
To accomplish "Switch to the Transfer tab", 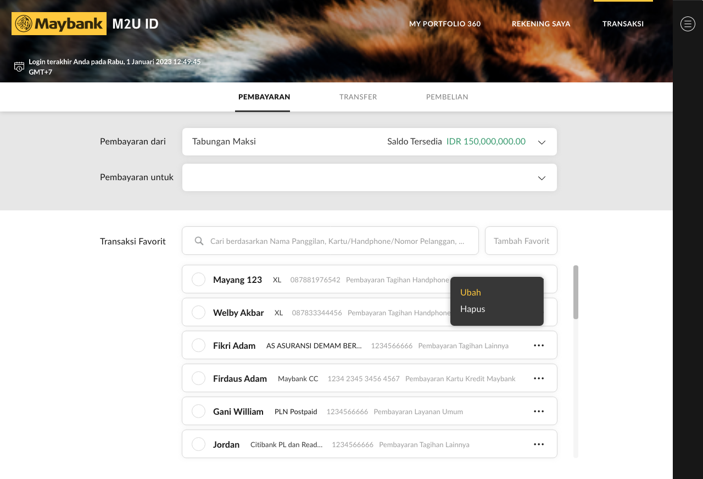I will pyautogui.click(x=358, y=97).
